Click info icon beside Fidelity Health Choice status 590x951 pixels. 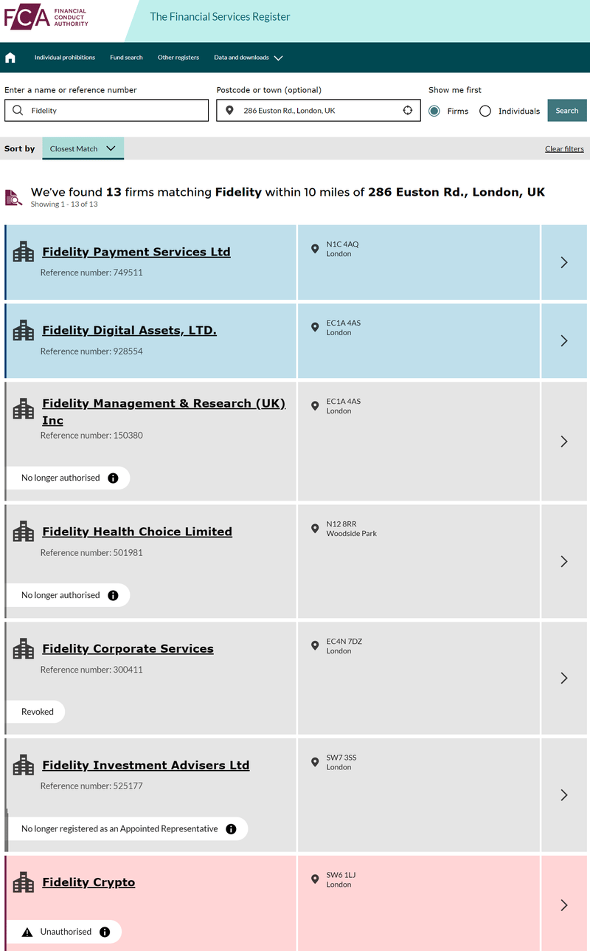113,595
